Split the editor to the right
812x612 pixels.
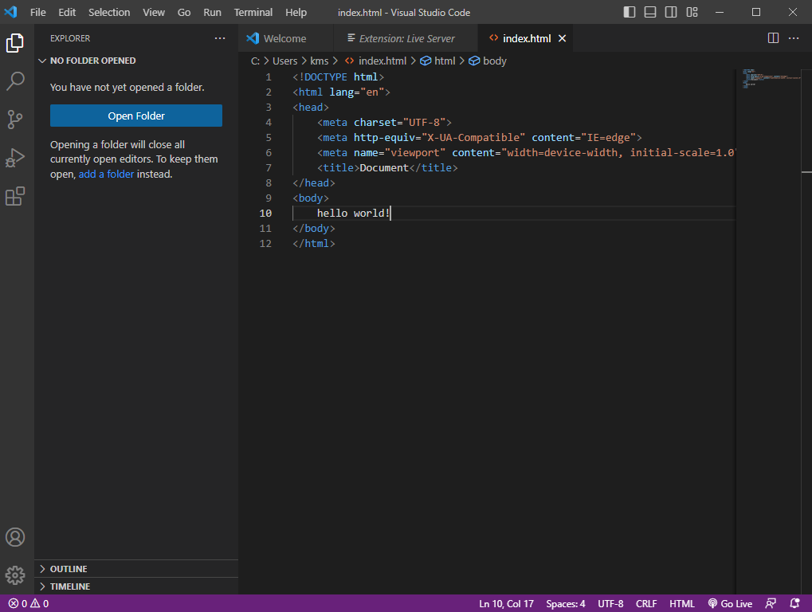773,37
